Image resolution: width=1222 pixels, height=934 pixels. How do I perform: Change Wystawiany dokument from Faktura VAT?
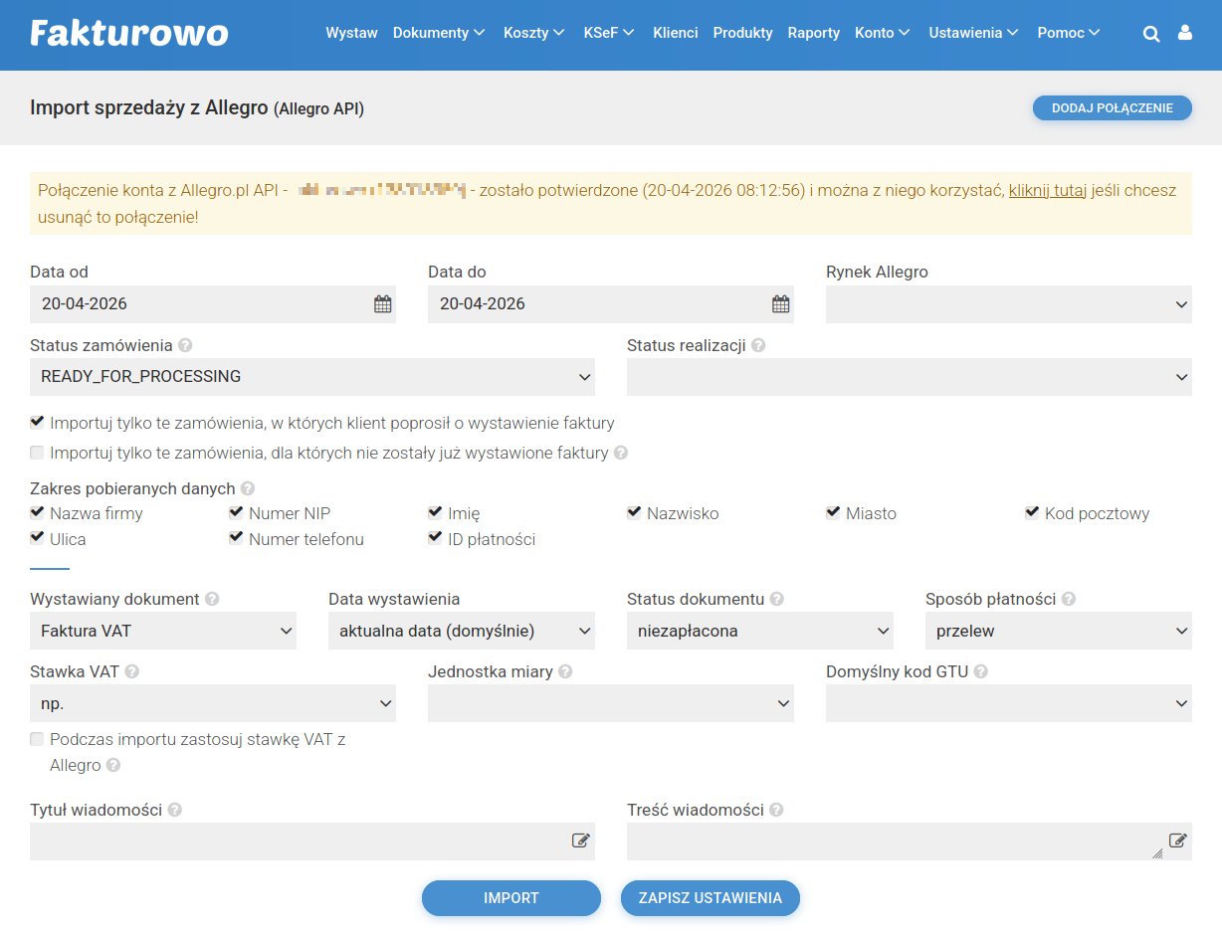[162, 630]
